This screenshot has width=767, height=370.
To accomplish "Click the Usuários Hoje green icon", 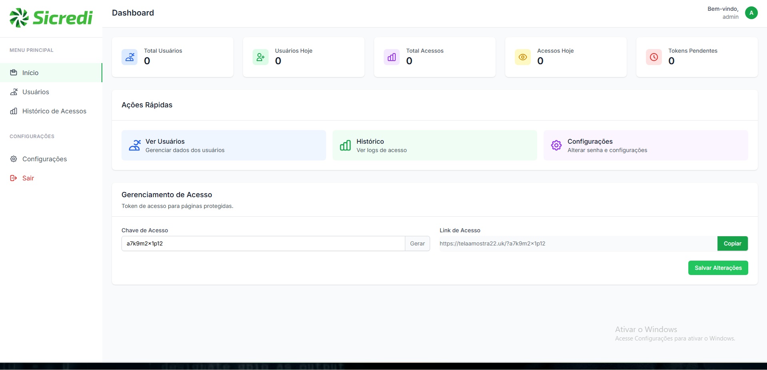I will [x=261, y=57].
